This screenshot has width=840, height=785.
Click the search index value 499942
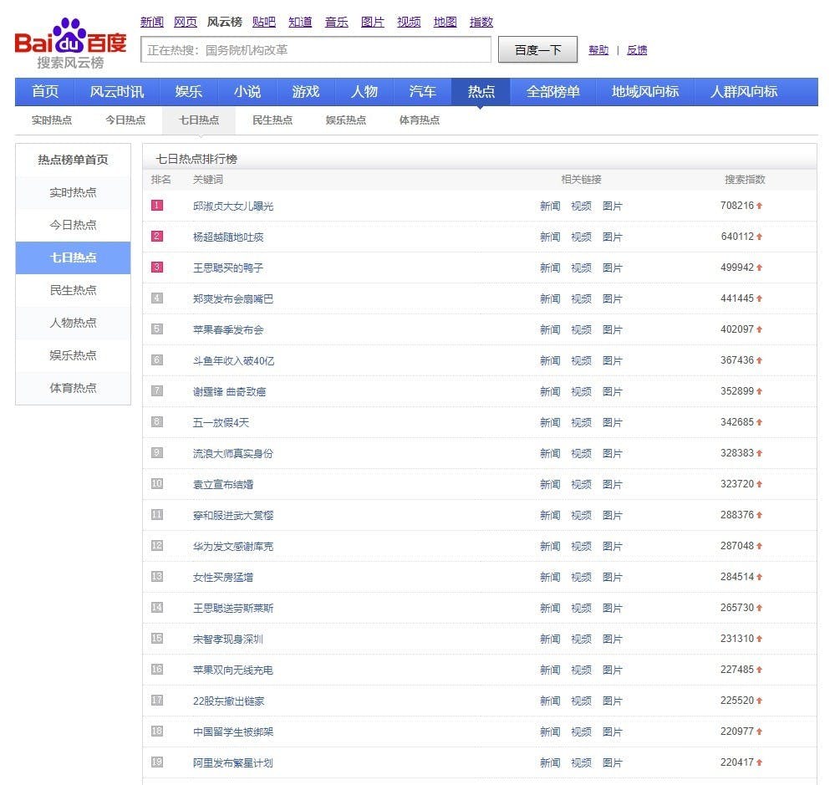(x=737, y=268)
